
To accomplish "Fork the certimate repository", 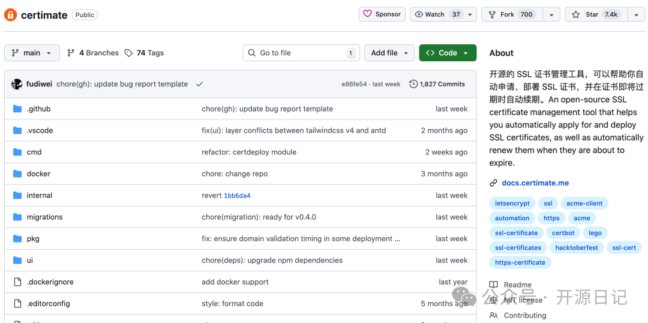I will (511, 14).
